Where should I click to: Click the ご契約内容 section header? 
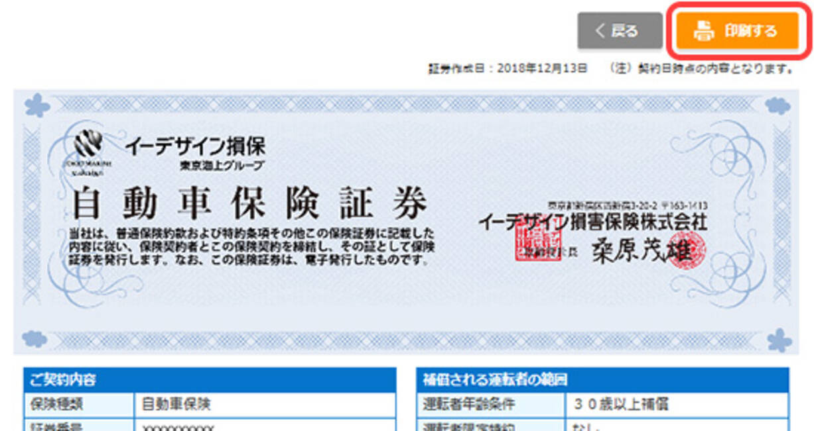210,379
